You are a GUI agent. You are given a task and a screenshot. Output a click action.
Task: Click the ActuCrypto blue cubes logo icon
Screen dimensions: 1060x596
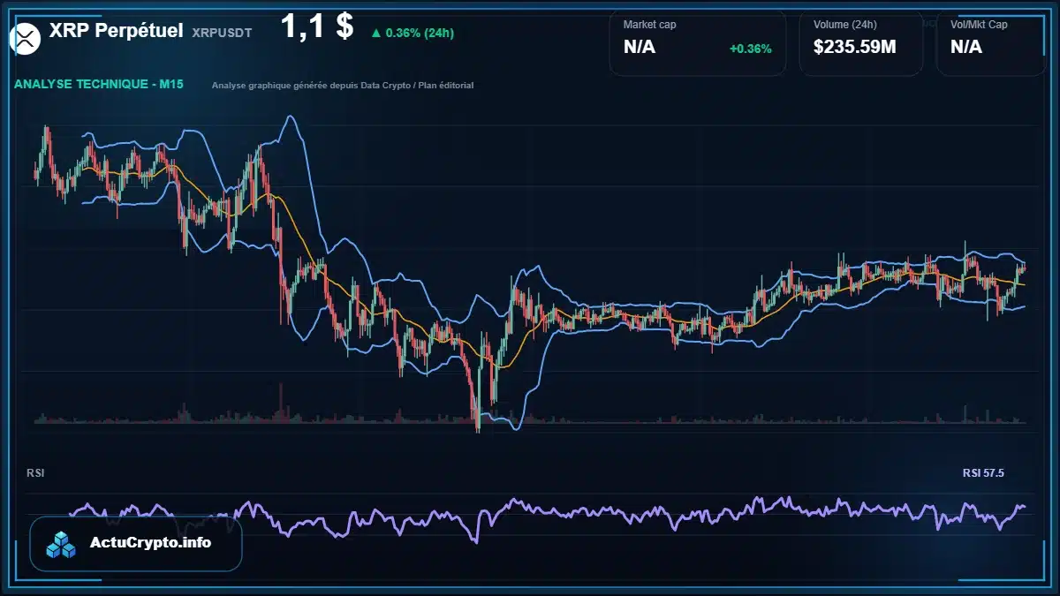pos(62,543)
